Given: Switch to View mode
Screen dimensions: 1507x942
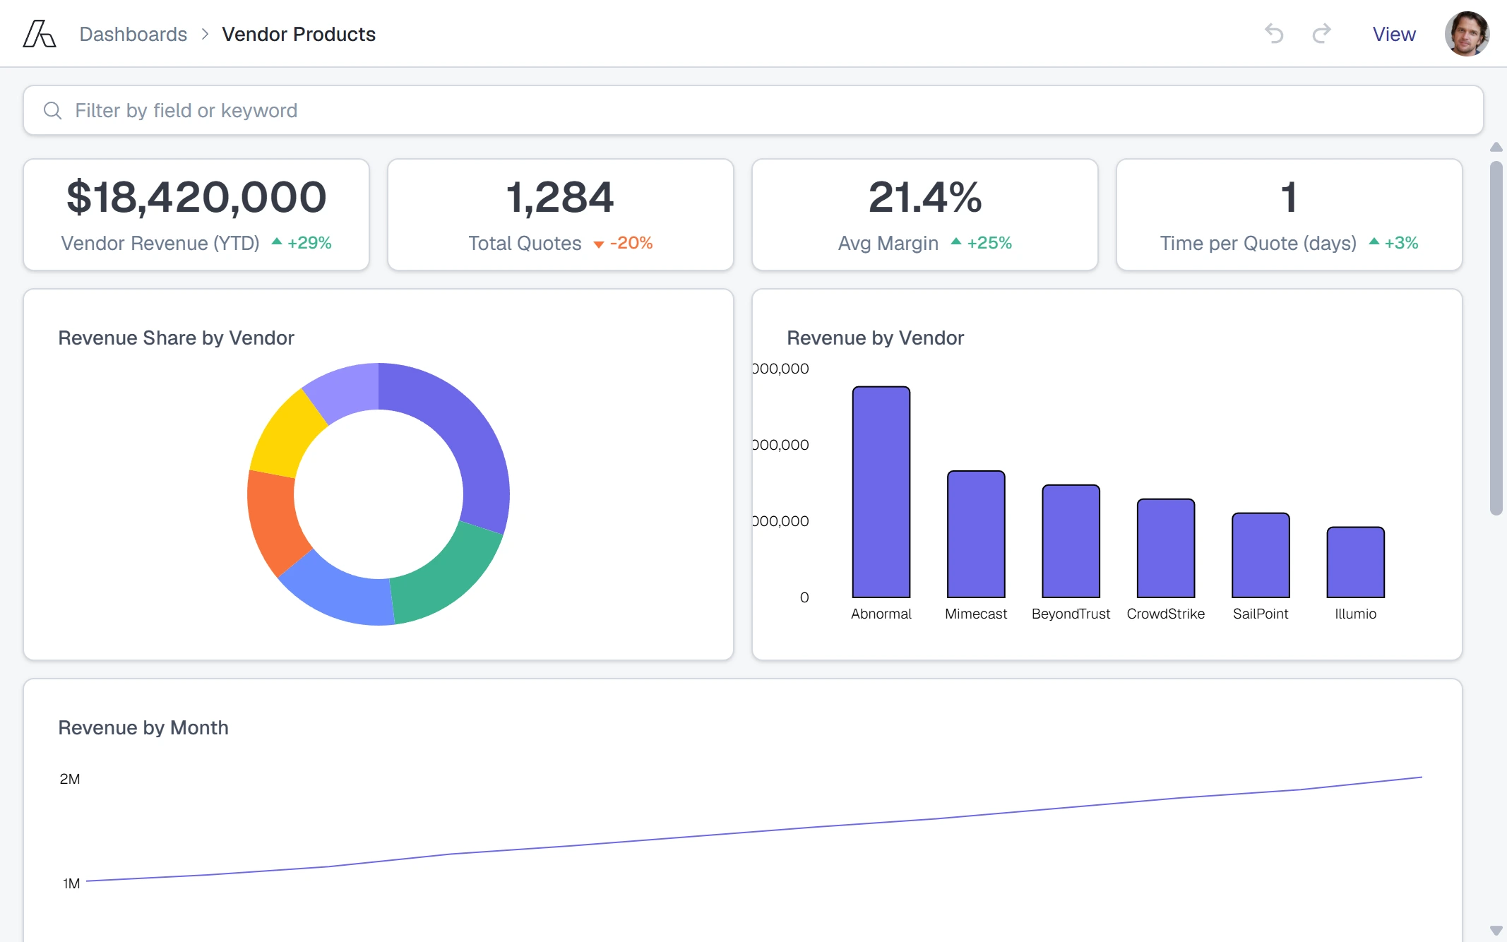Looking at the screenshot, I should click(x=1393, y=34).
